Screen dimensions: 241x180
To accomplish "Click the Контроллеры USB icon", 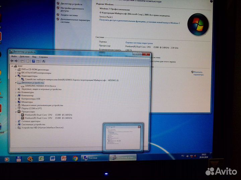I will 19,99.
